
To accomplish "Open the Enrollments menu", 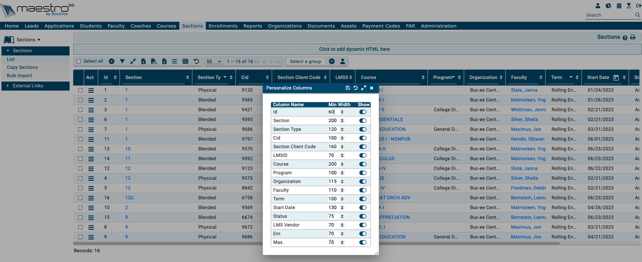I will [x=223, y=26].
